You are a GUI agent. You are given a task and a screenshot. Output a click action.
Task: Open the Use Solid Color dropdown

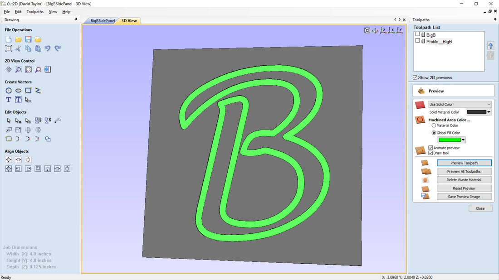coord(460,104)
